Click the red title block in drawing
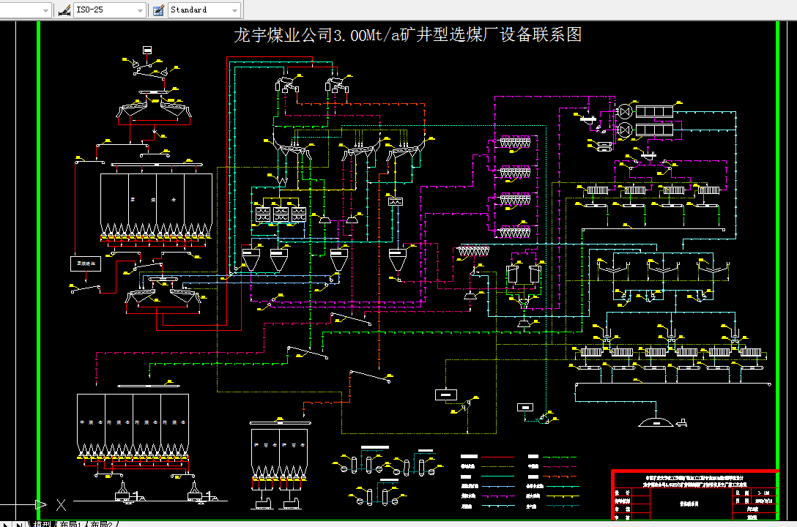The width and height of the screenshot is (797, 527). point(695,495)
